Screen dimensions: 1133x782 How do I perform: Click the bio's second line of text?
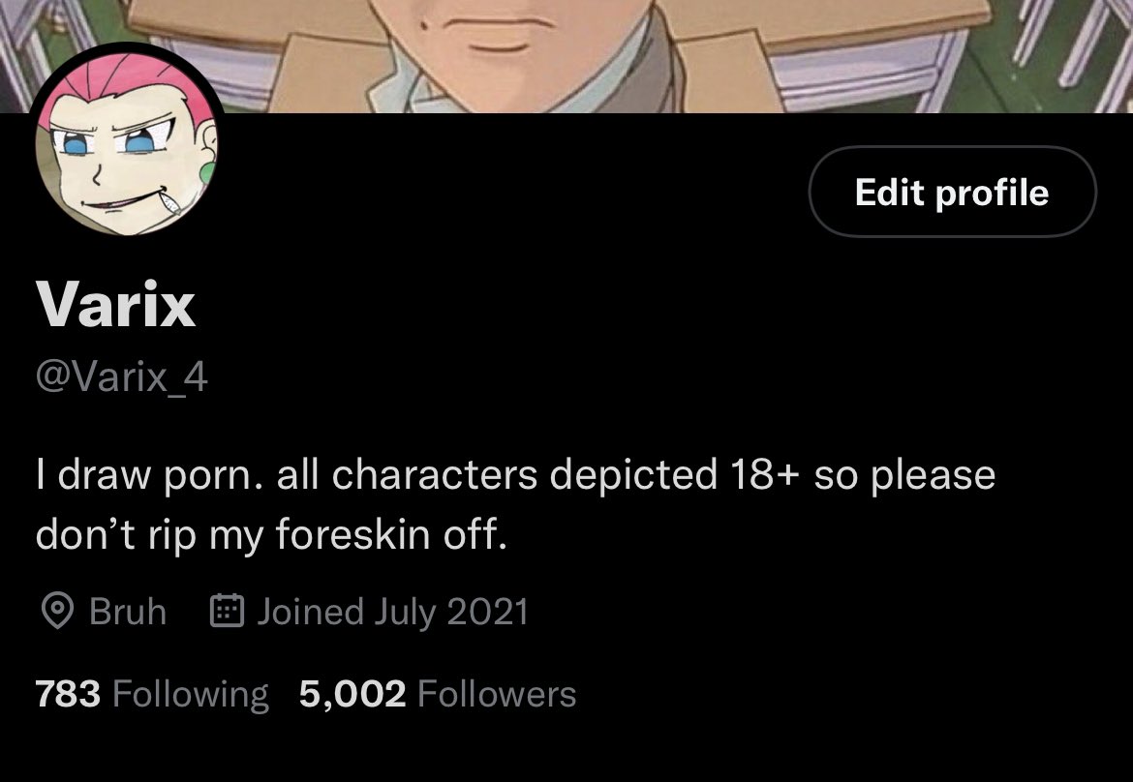(x=272, y=535)
